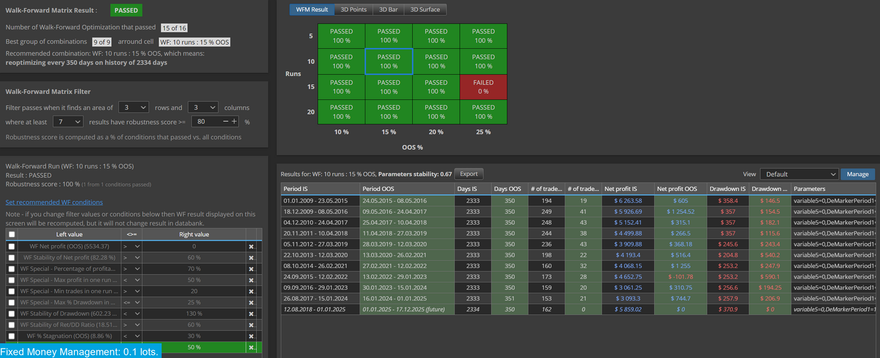The height and width of the screenshot is (358, 880).
Task: Switch to the 3D Bar tab
Action: (389, 9)
